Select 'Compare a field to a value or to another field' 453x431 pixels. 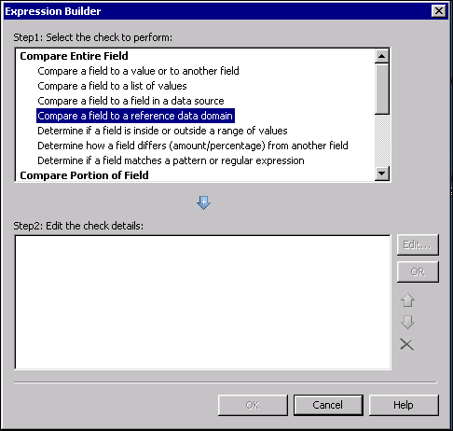(x=138, y=71)
